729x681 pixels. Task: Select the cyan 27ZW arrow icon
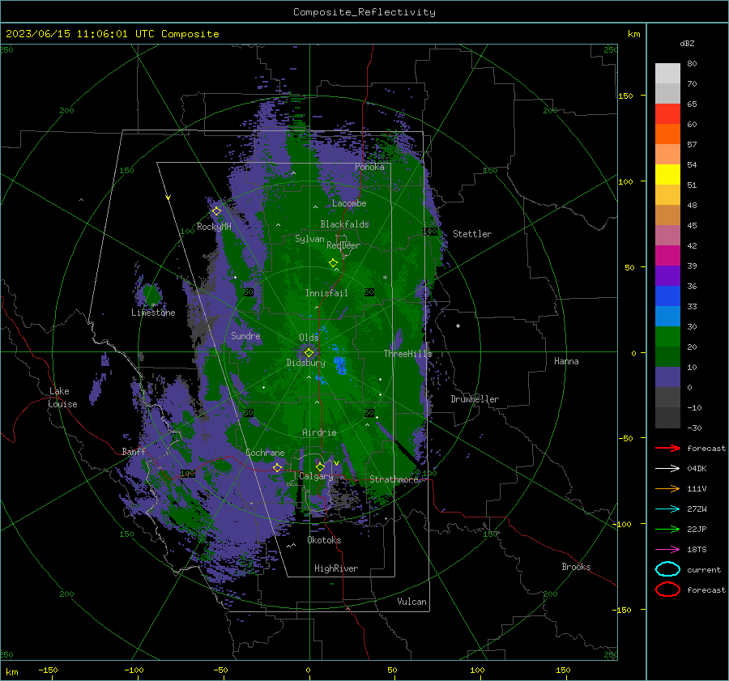coord(667,509)
